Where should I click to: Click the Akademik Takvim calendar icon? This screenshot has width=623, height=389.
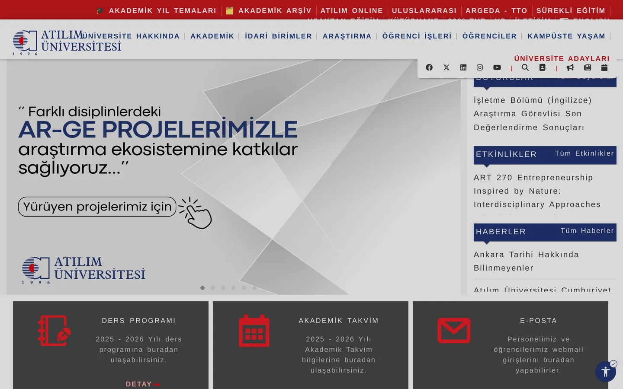point(254,331)
